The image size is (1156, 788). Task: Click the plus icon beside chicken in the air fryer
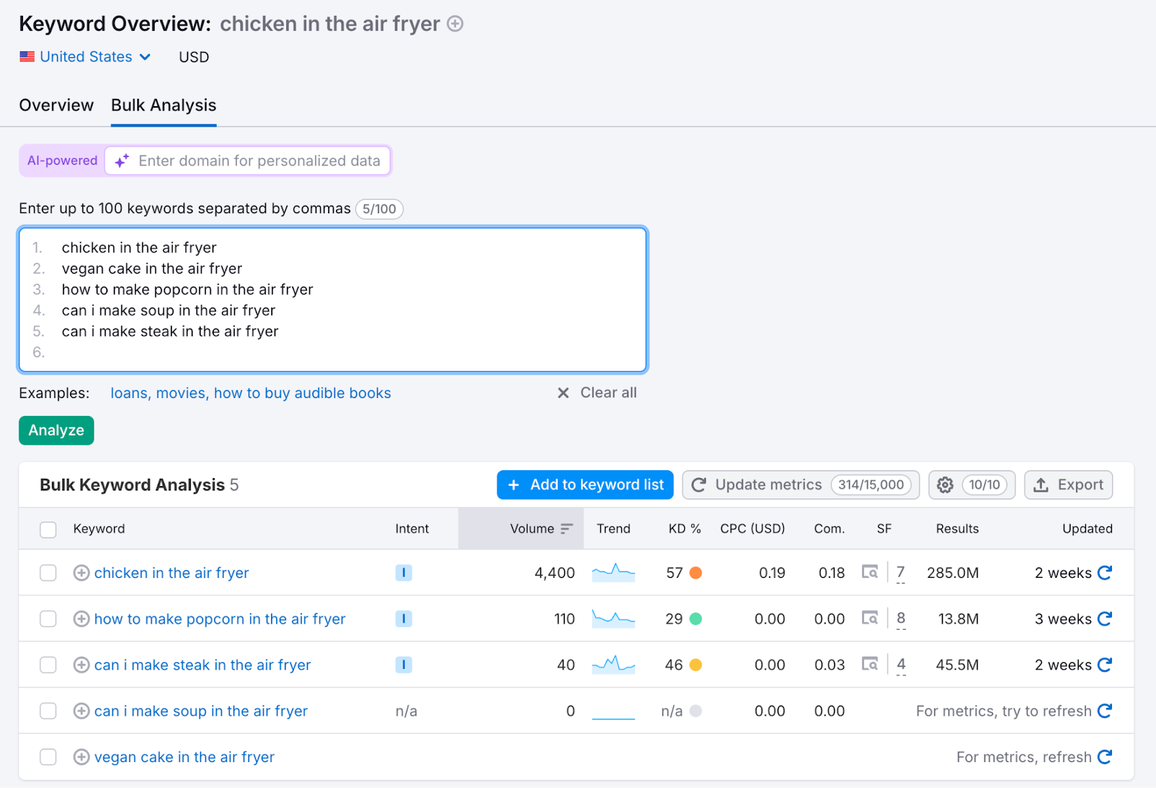click(81, 572)
